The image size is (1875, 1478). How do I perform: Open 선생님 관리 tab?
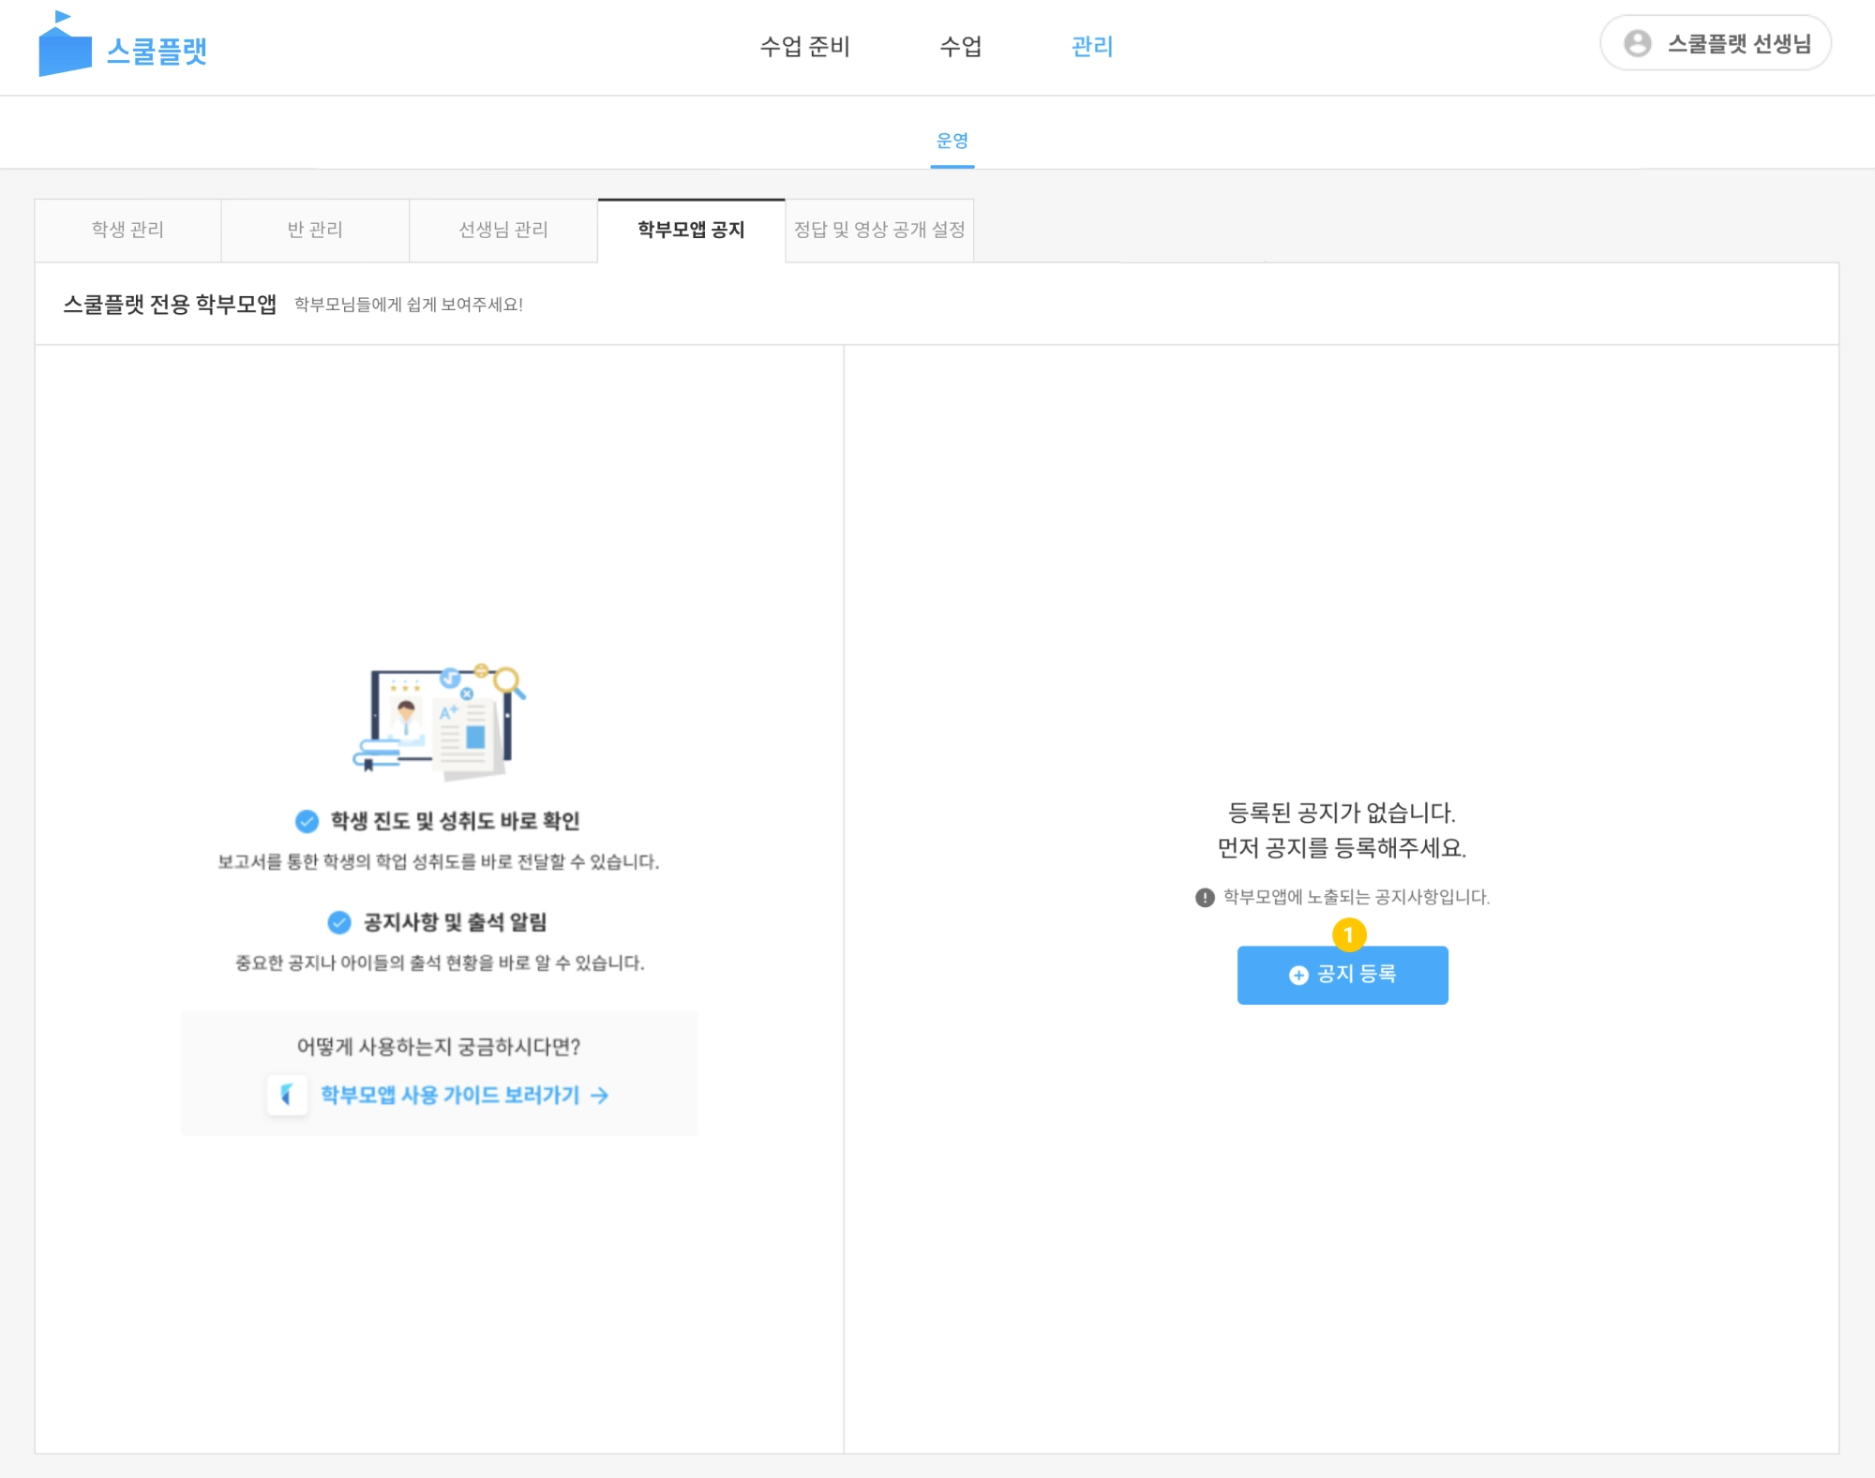(503, 230)
